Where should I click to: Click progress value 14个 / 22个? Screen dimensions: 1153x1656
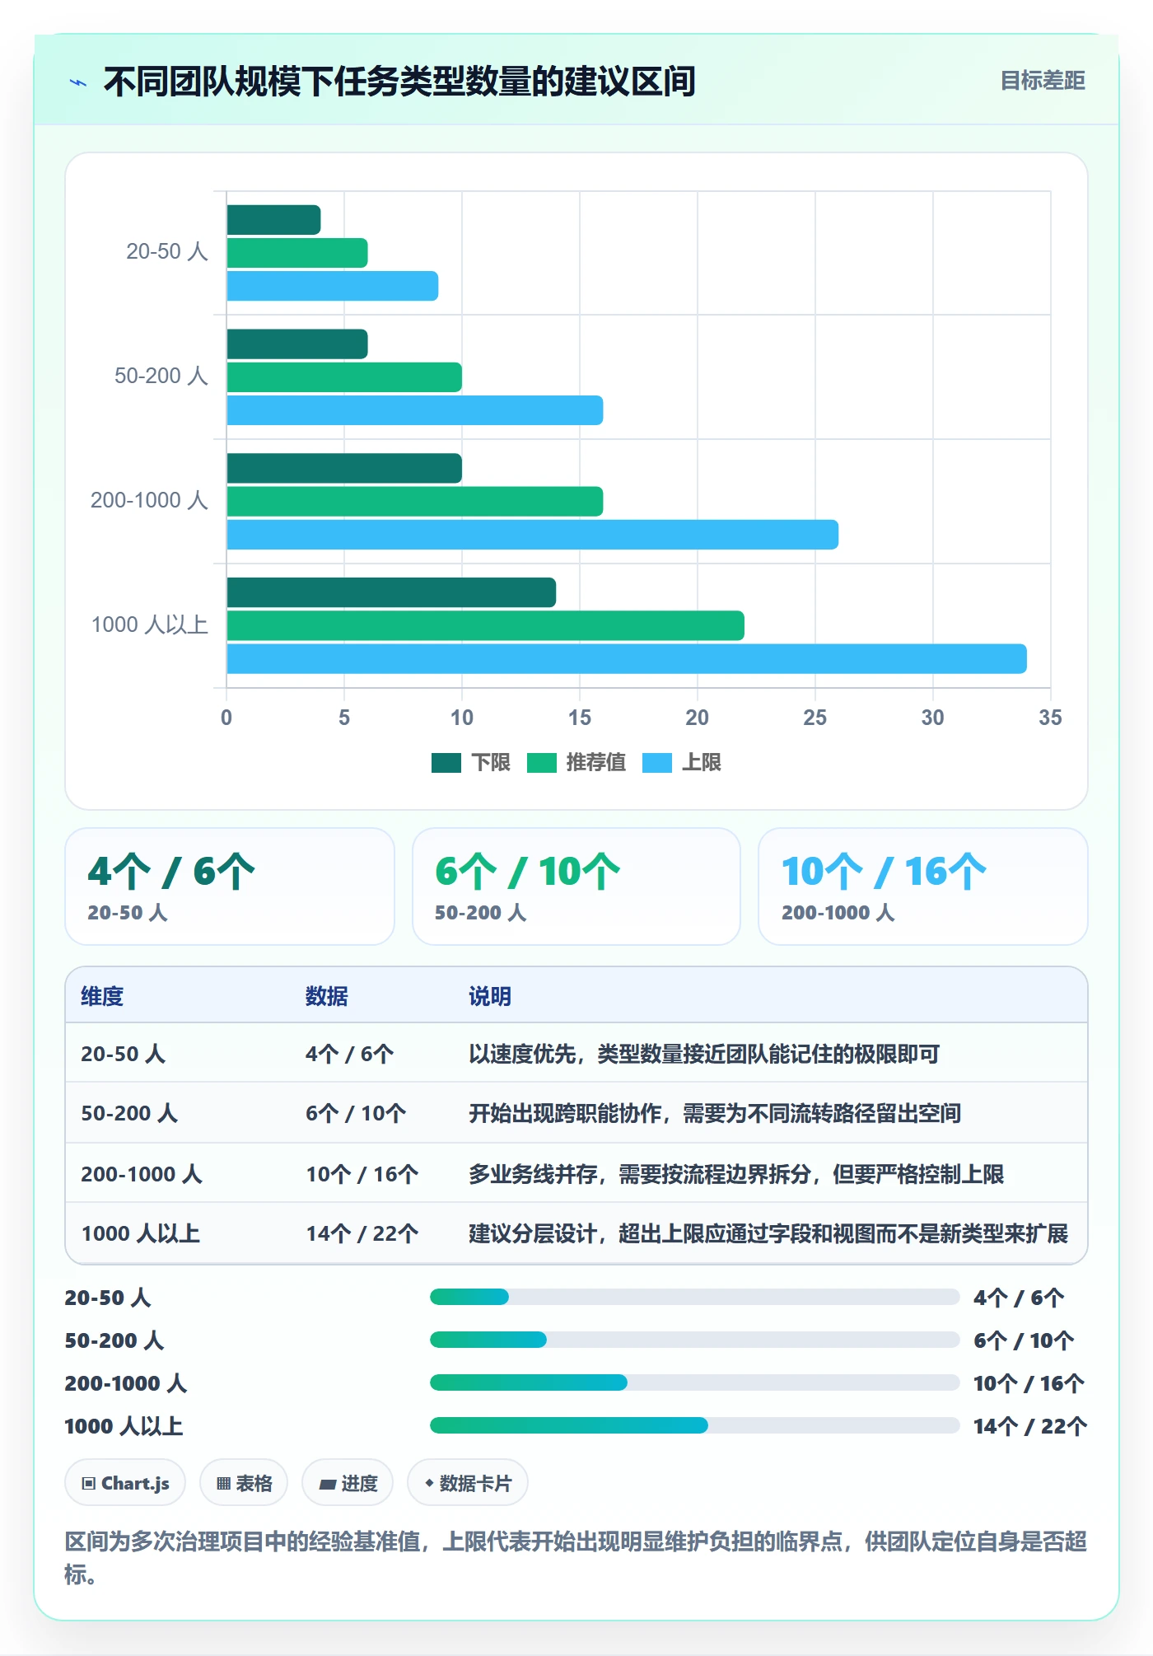[x=1030, y=1426]
